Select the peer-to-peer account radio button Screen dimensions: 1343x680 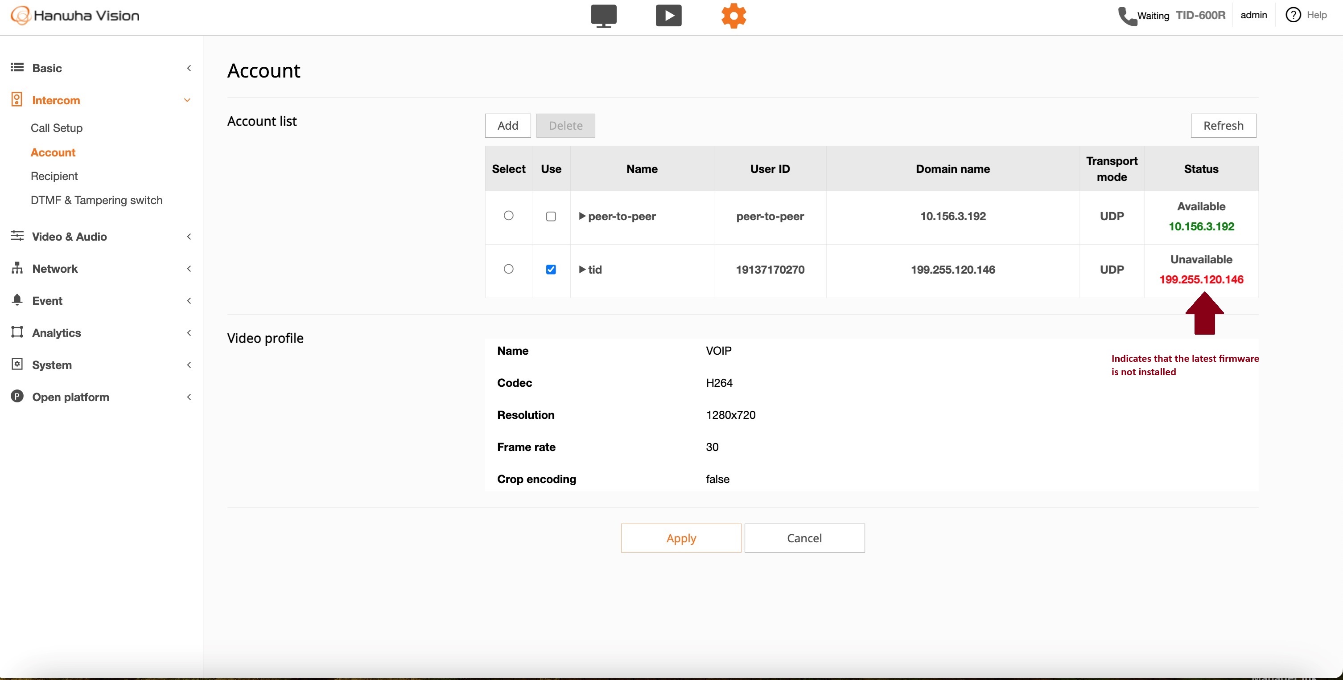pyautogui.click(x=508, y=216)
